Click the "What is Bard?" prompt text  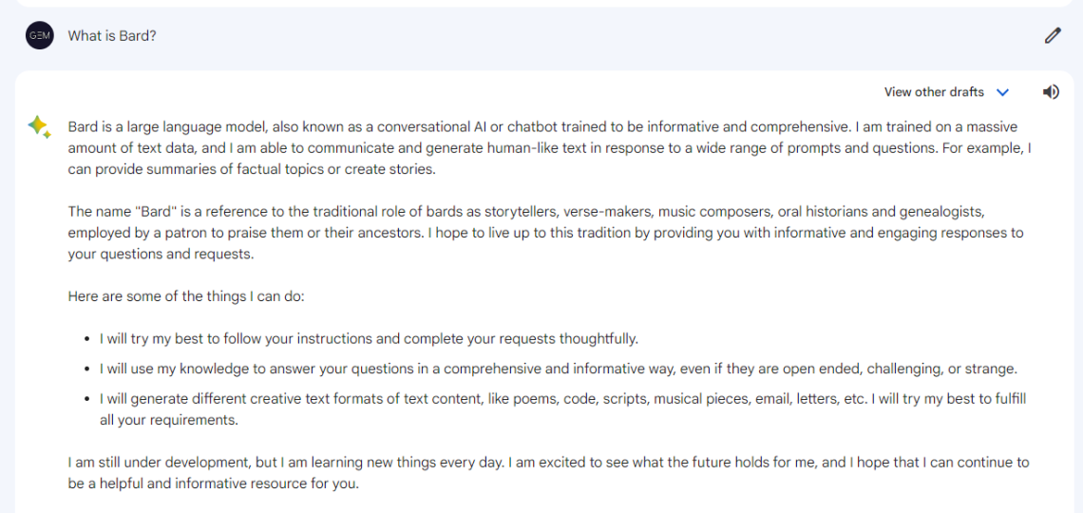[x=112, y=36]
